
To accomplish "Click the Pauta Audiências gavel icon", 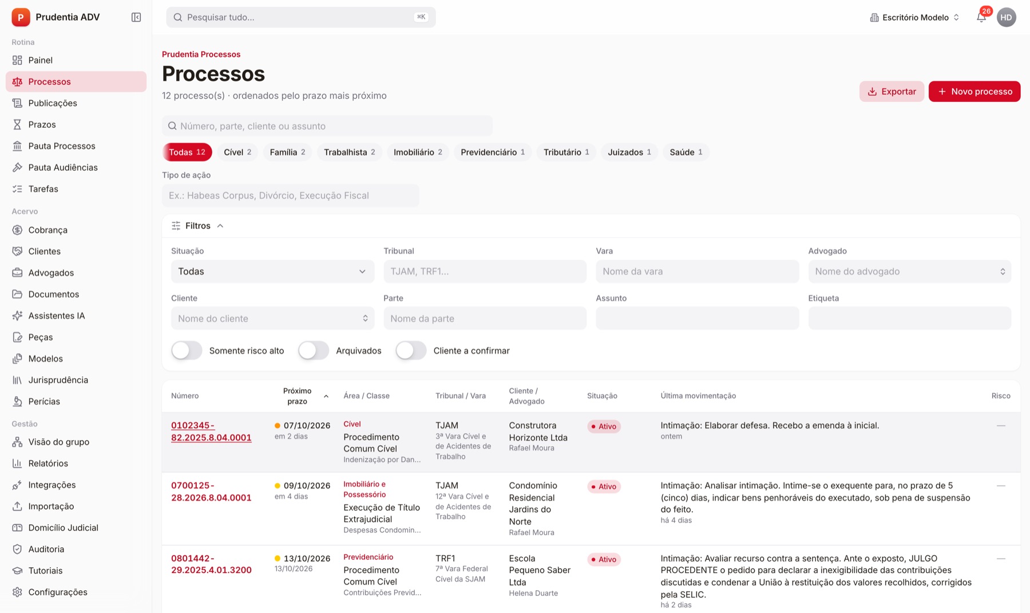I will pyautogui.click(x=17, y=167).
